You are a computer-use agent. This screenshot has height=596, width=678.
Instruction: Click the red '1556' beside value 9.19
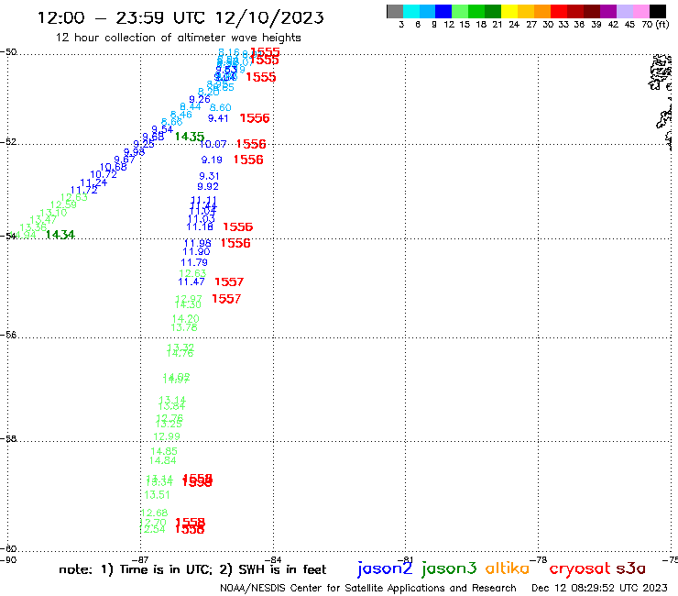(x=248, y=160)
